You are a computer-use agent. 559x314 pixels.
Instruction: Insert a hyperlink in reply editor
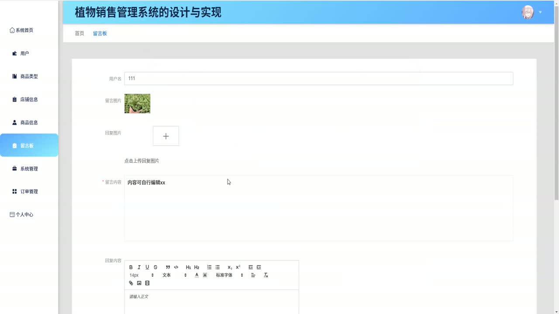(x=131, y=283)
